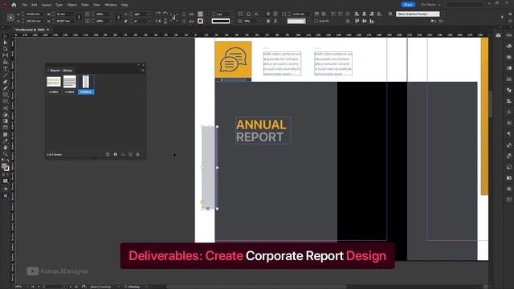Select highlighted vertical bar library thumbnail
Viewport: 514px width, 289px height.
[x=86, y=82]
